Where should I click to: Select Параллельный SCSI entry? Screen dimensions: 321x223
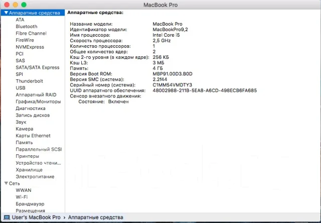[x=39, y=149]
